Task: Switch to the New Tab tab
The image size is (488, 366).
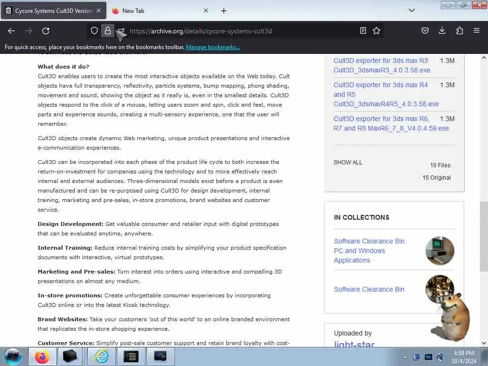Action: click(160, 10)
